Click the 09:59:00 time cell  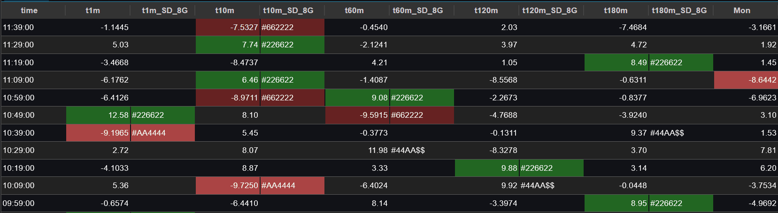[x=19, y=203]
